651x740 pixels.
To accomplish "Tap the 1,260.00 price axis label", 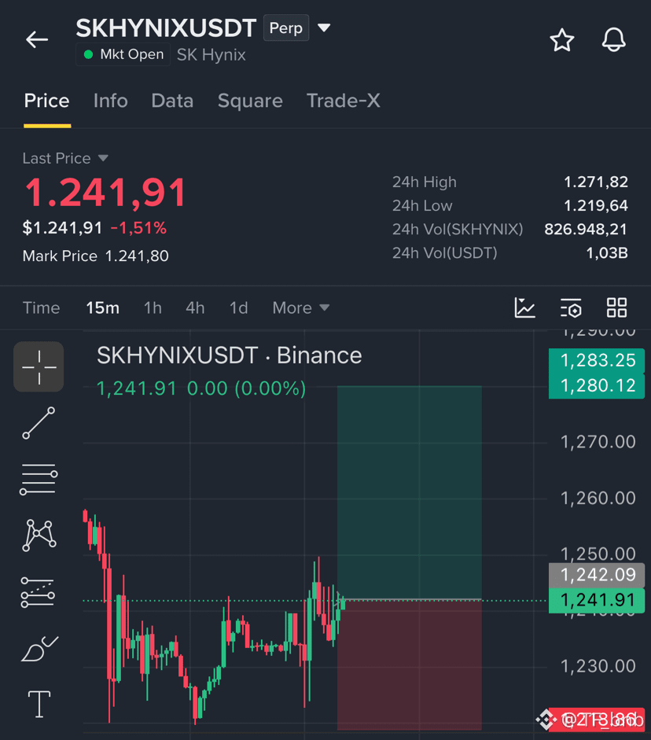I will click(x=598, y=499).
